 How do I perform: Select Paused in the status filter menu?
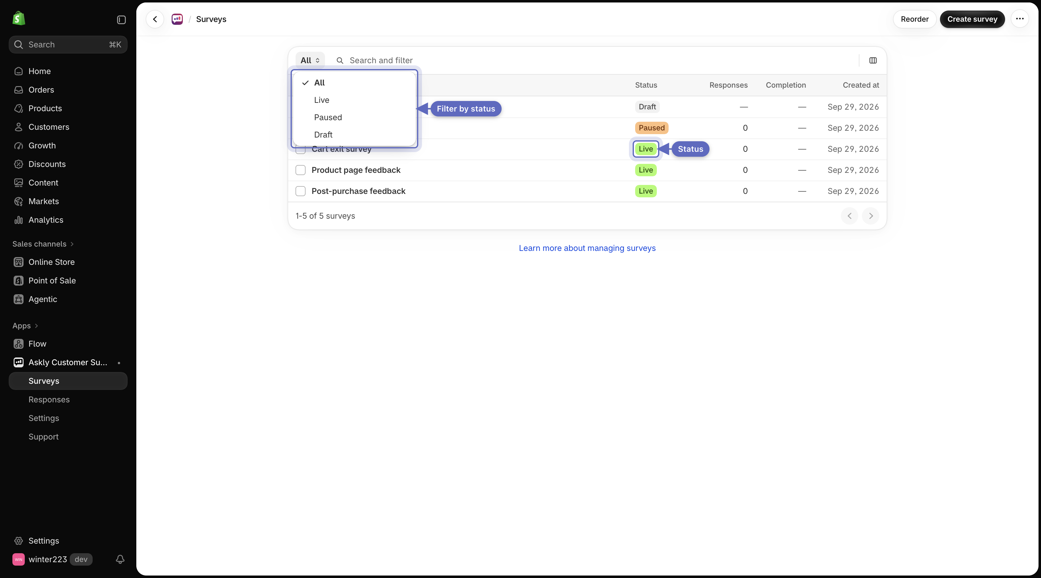tap(354, 117)
